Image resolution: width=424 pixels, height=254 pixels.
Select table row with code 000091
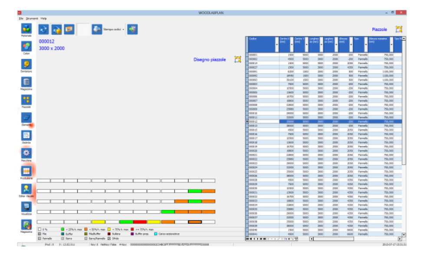324,72
